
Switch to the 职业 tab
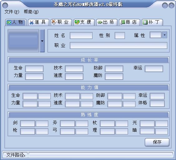(x=61, y=22)
